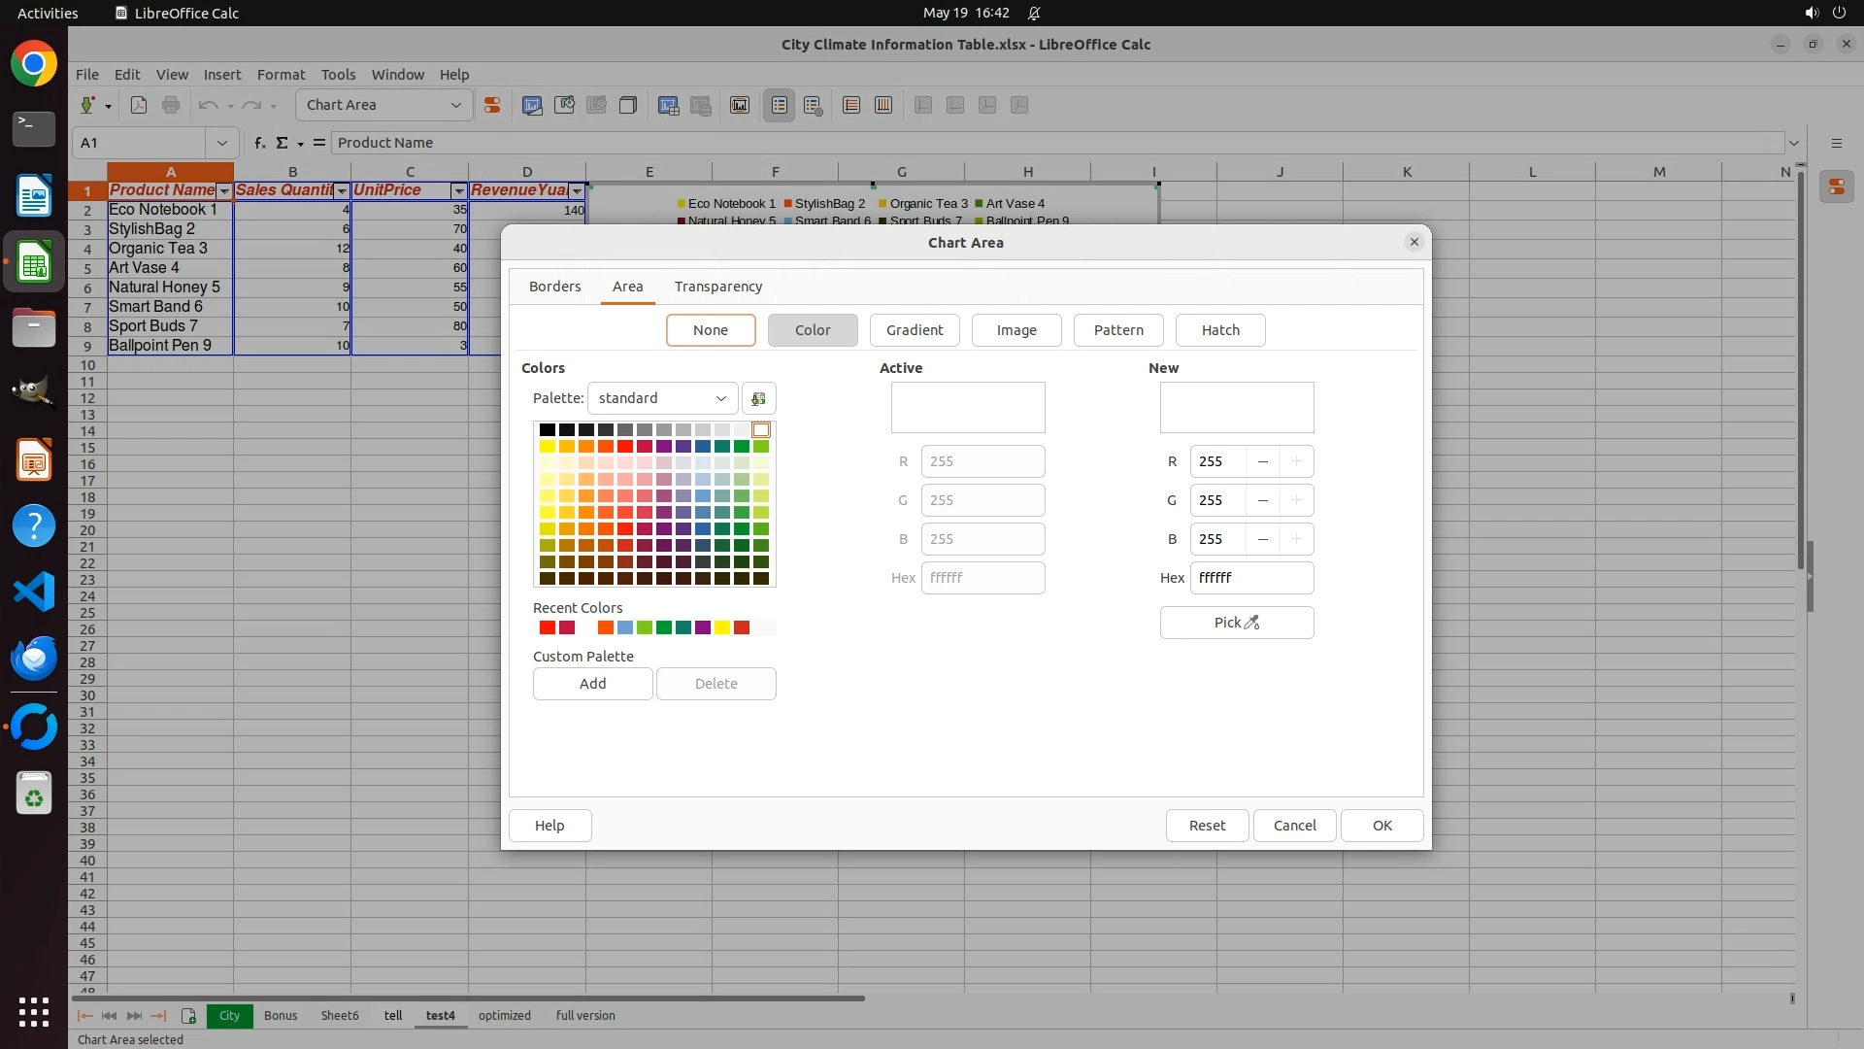Click the add palette via extension icon
Image resolution: width=1864 pixels, height=1049 pixels.
[758, 398]
